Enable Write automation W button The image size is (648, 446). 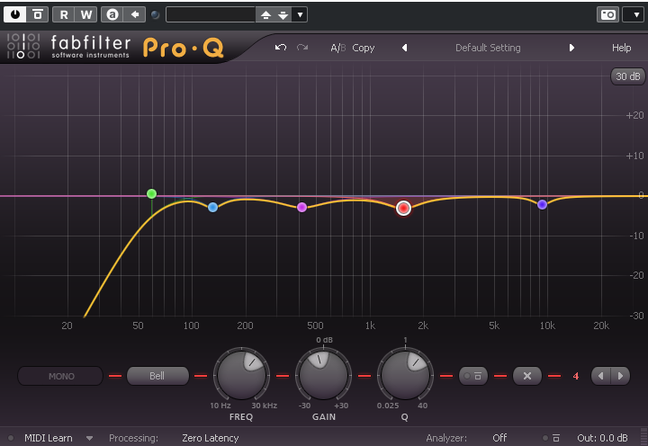tap(86, 15)
